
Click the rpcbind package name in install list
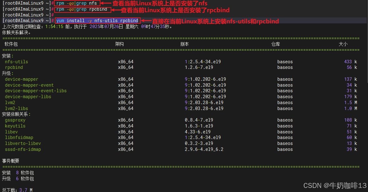[x=14, y=67]
